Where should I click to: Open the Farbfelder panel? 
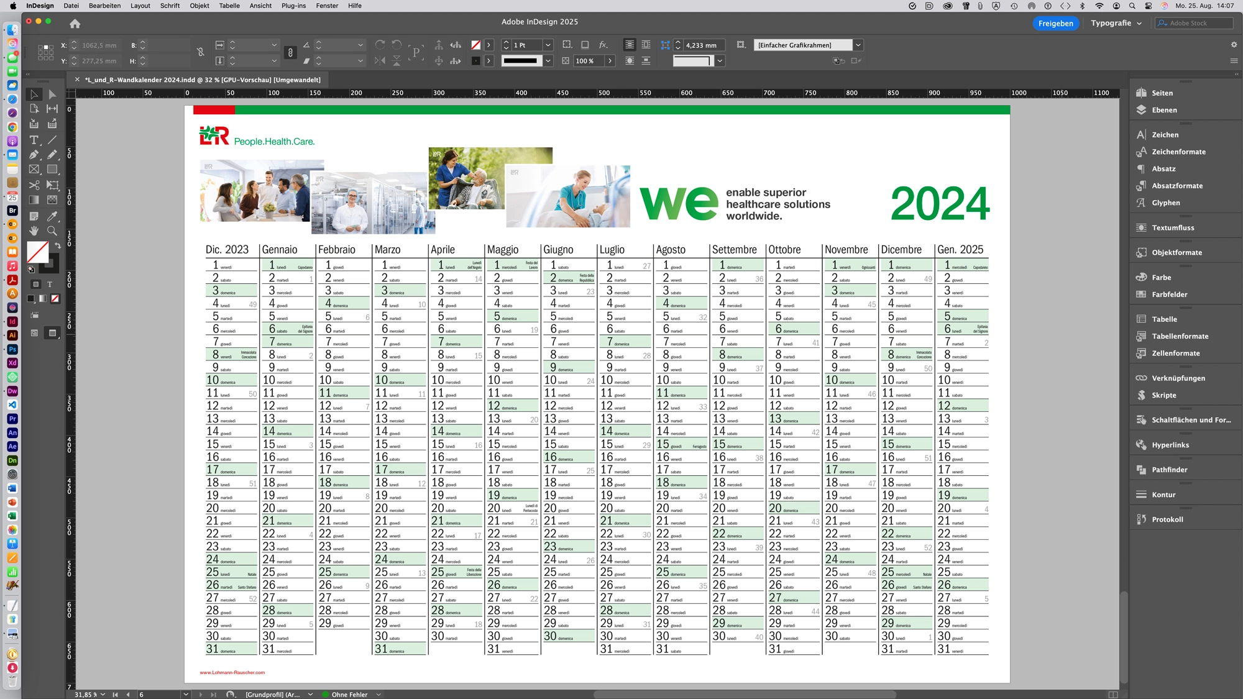(1171, 295)
